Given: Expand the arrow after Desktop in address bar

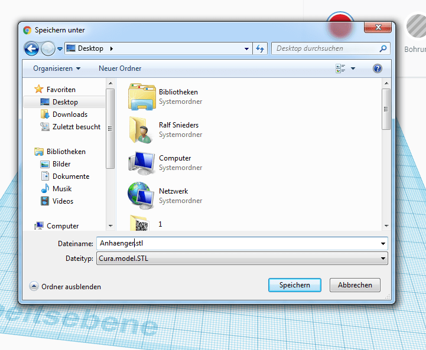Looking at the screenshot, I should [112, 48].
